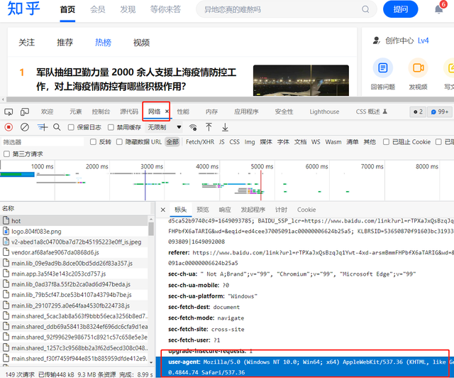This screenshot has height=378, width=454.
Task: Click the 99+ messages badge
Action: (x=440, y=112)
